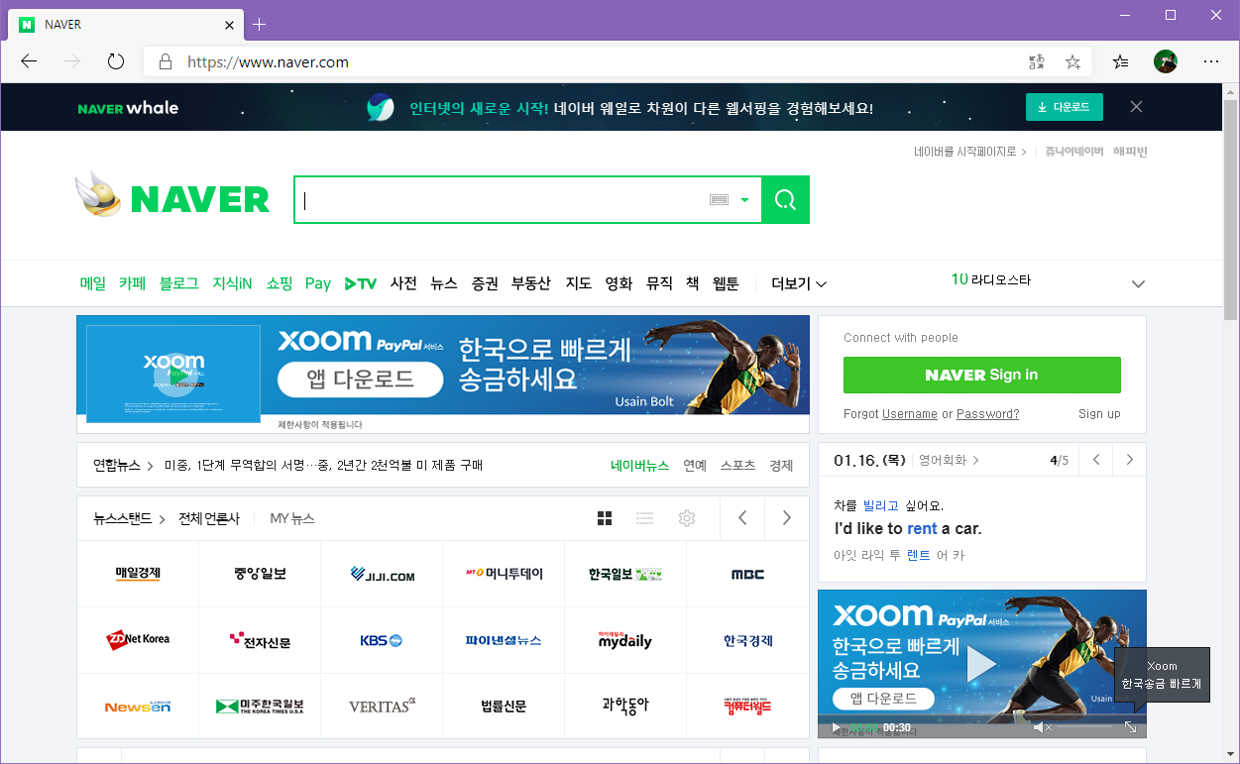
Task: Open the browser settings and more menu
Action: 1211,61
